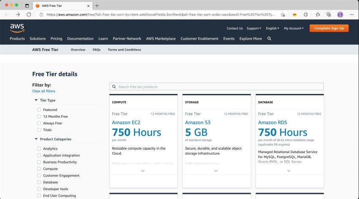Screen dimensions: 359x199
Task: Open the Support dropdown
Action: click(254, 28)
